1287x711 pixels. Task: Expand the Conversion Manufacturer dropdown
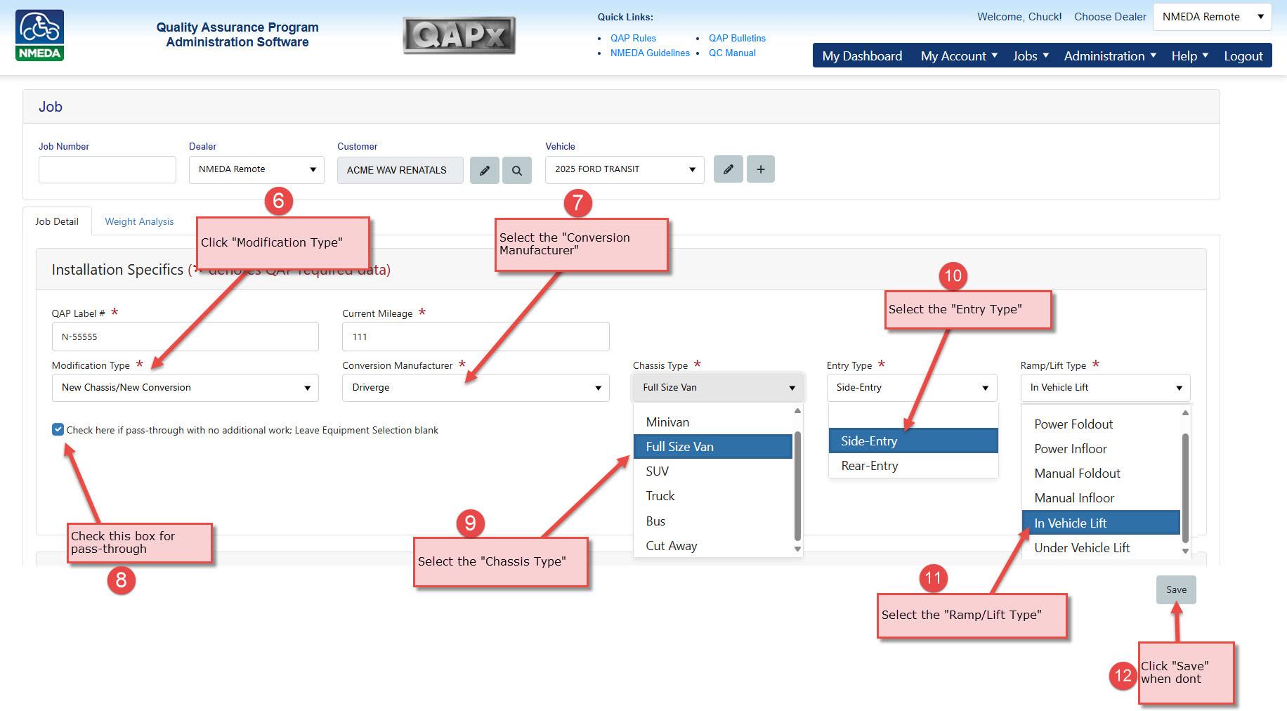click(x=476, y=388)
